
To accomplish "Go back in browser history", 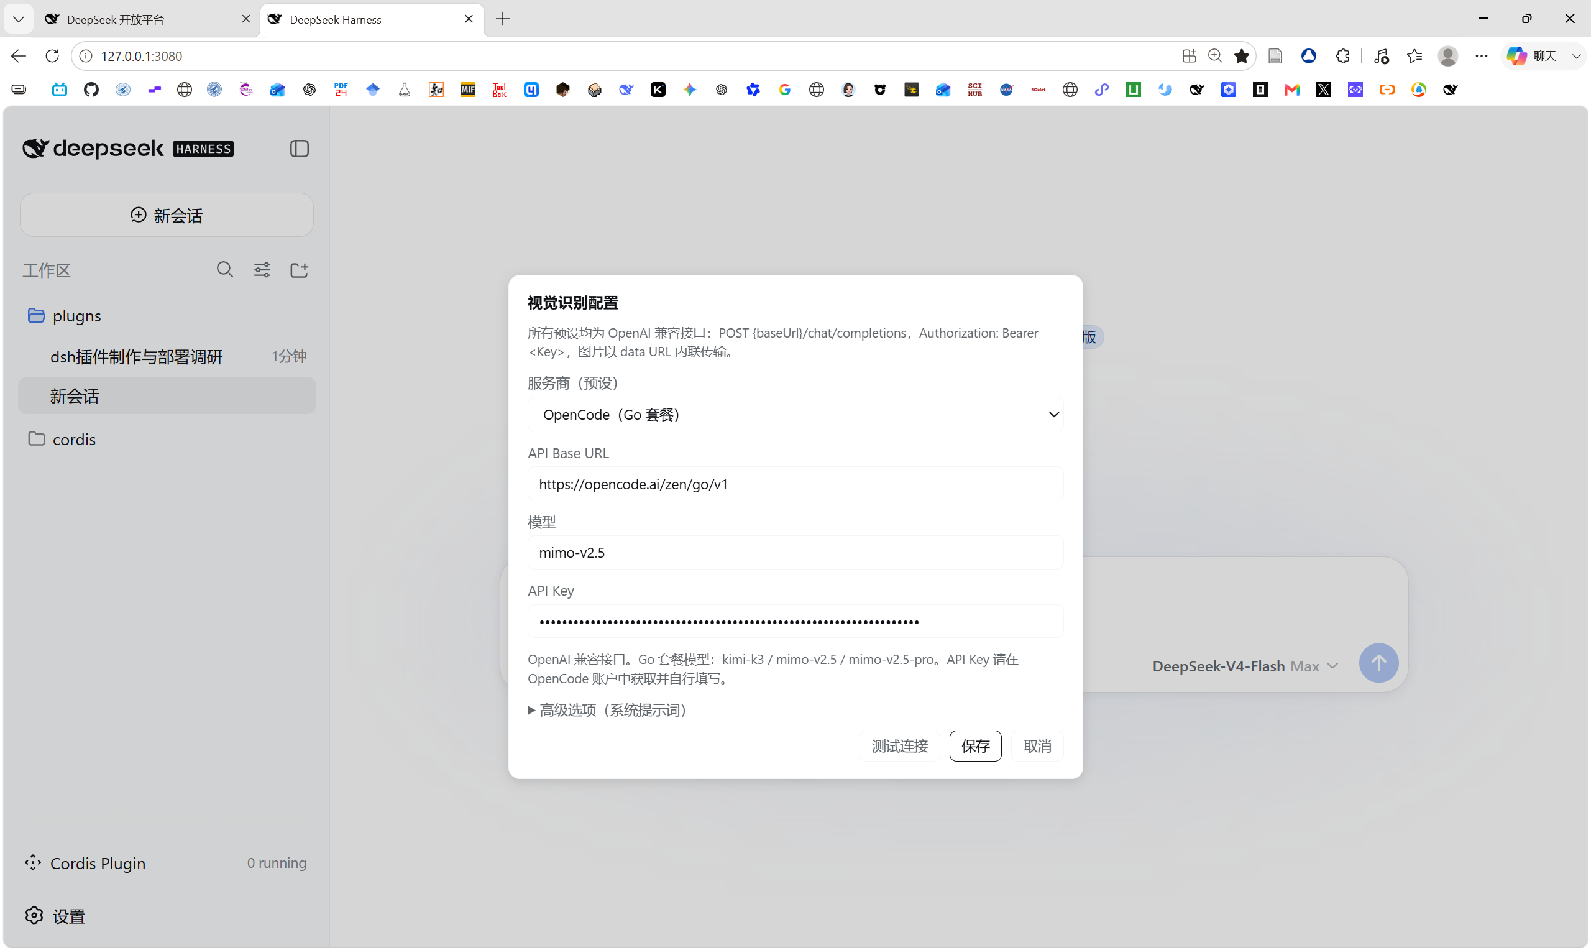I will click(x=19, y=57).
